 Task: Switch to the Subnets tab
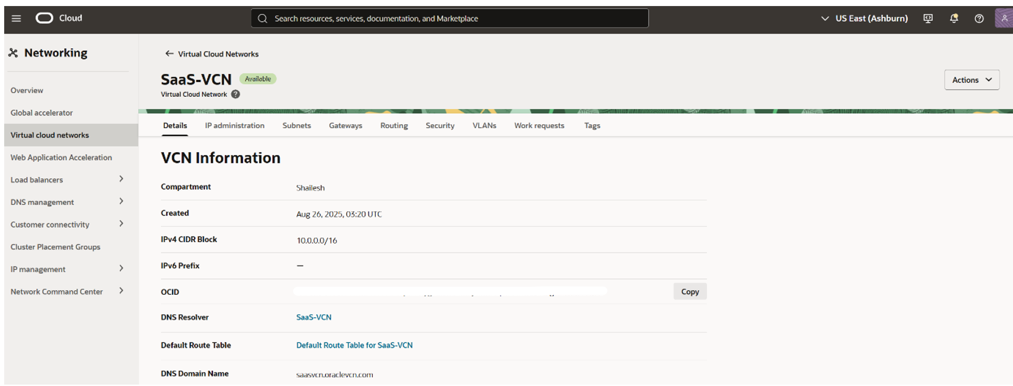(297, 126)
